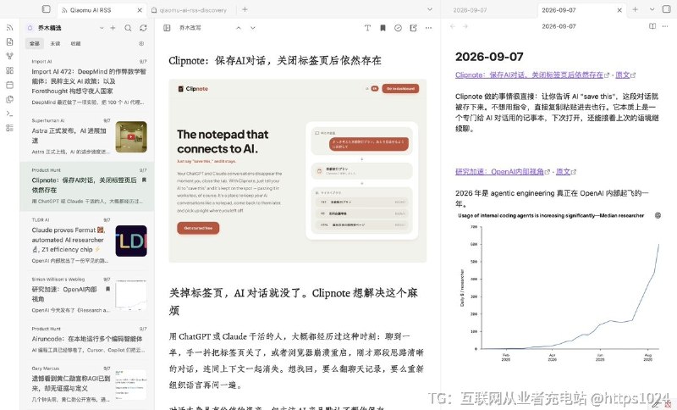
Task: Copy chart icon beside usage graph
Action: pyautogui.click(x=658, y=215)
